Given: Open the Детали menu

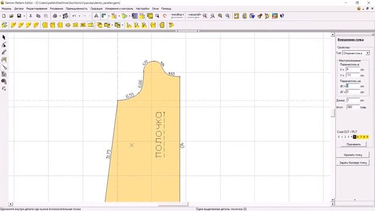Looking at the screenshot, I should coord(19,9).
